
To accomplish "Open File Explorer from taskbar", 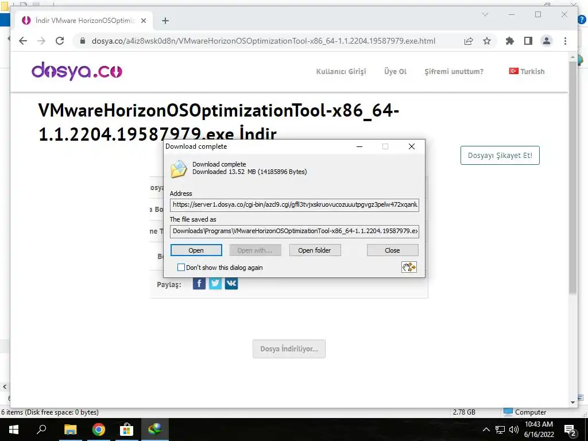I will (70, 430).
